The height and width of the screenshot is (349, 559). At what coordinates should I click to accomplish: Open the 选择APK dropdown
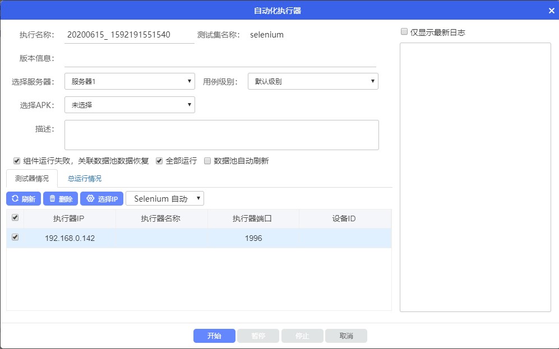130,105
